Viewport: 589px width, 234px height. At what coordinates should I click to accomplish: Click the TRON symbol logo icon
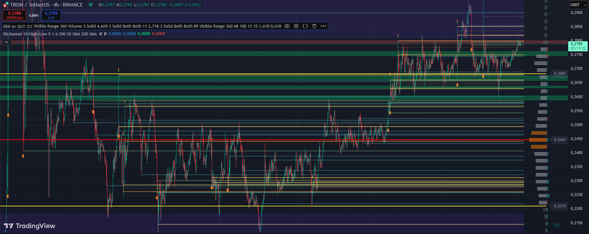[5, 5]
